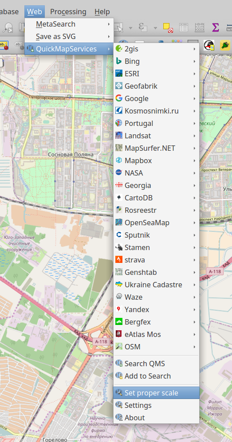Open the QuickMapServices About entry
The image size is (232, 442).
pos(157,418)
